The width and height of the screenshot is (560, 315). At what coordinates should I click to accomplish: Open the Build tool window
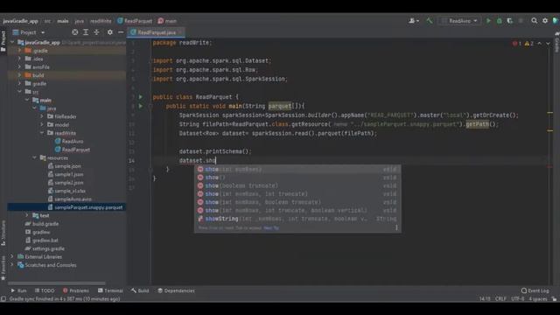(x=140, y=290)
